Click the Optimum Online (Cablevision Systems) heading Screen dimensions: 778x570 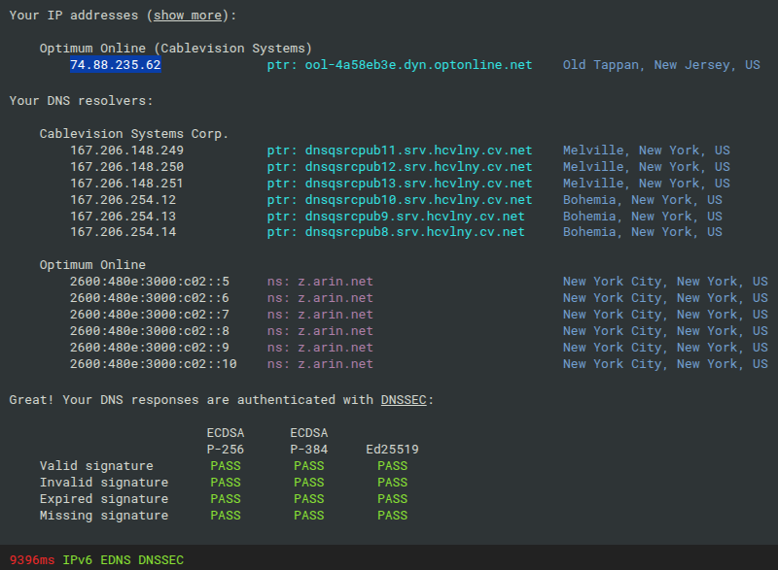pyautogui.click(x=176, y=48)
